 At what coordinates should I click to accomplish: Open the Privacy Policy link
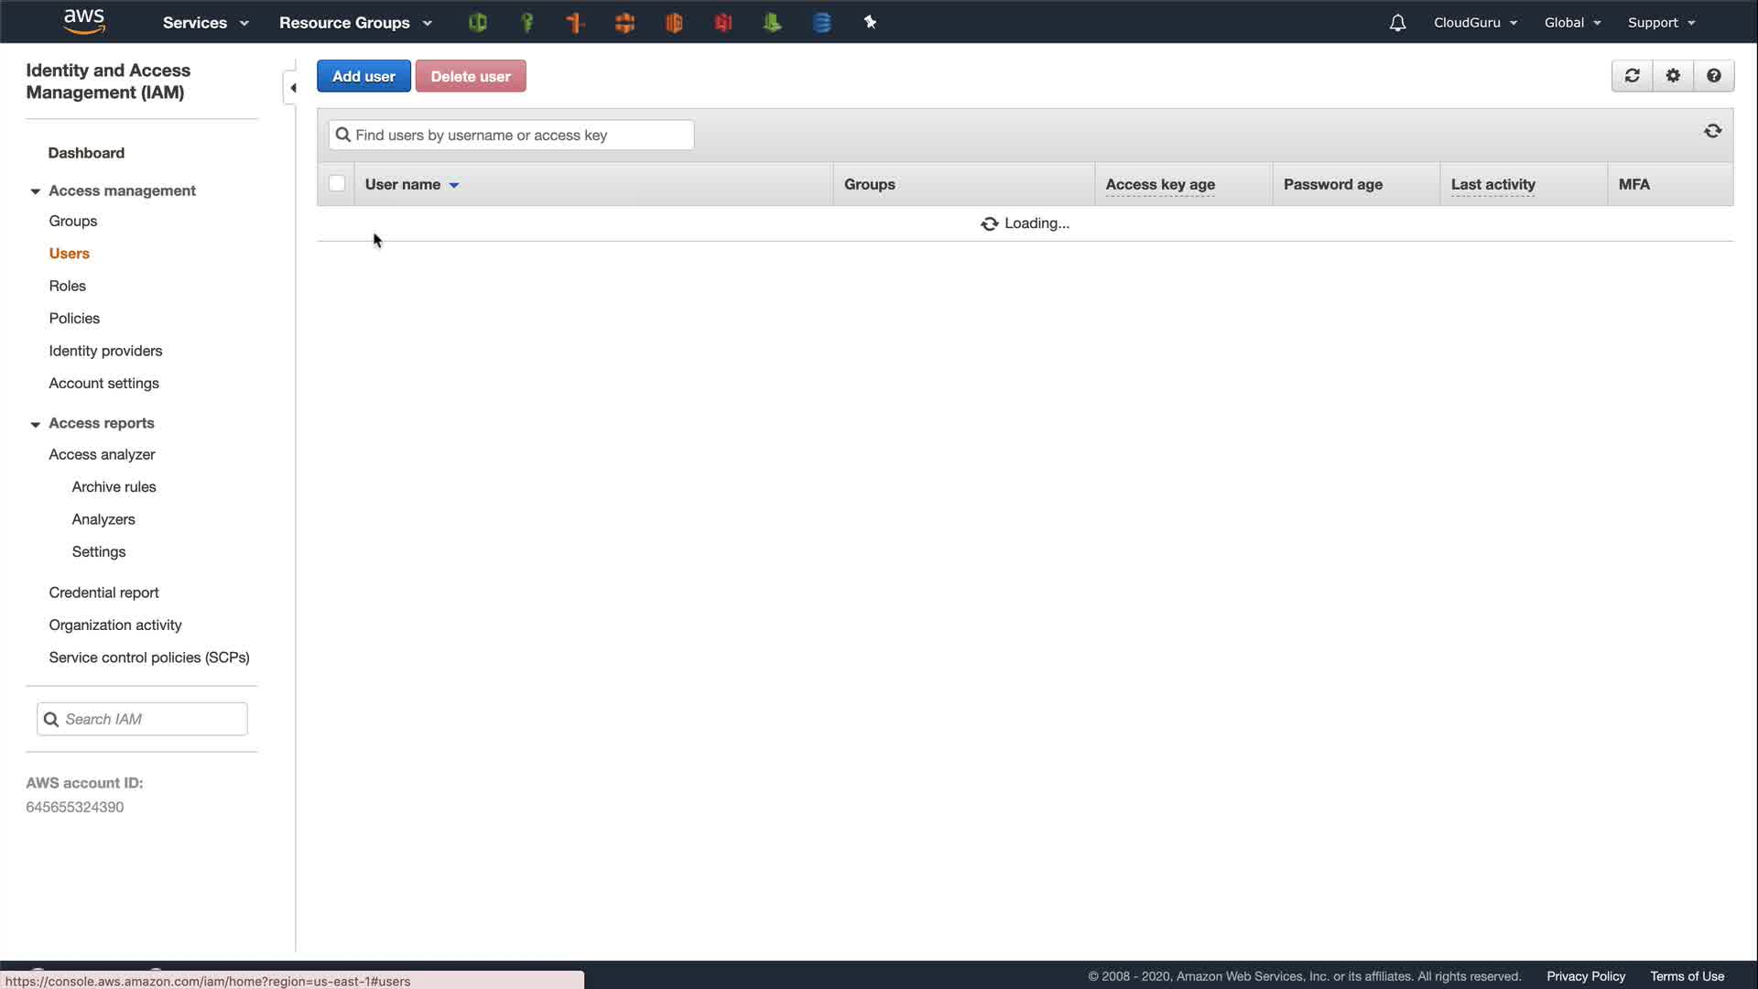[1585, 976]
